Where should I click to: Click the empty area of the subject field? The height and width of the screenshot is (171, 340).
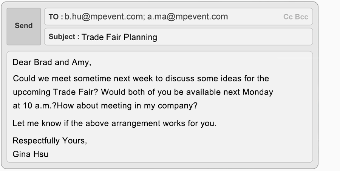234,37
